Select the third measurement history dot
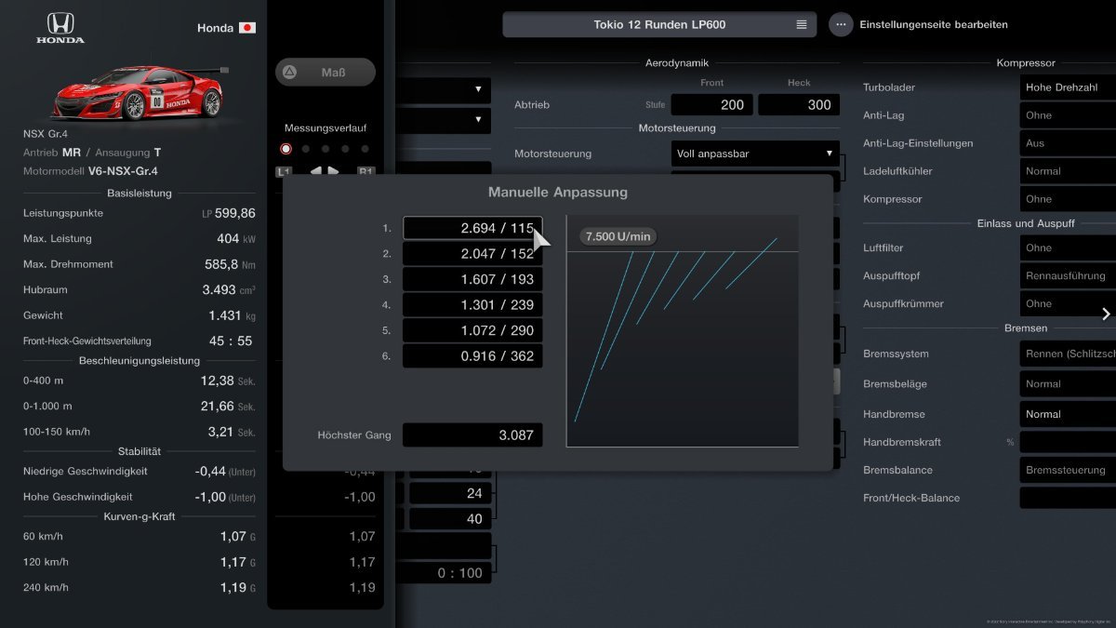The width and height of the screenshot is (1116, 628). tap(325, 149)
